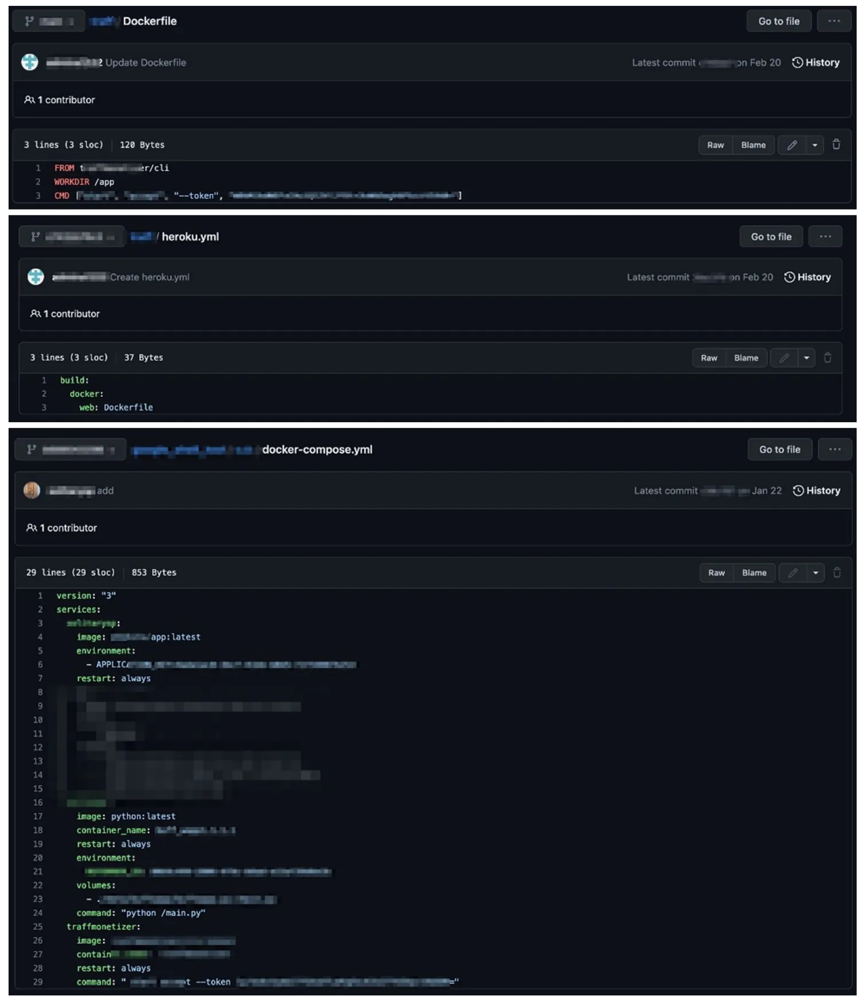Open Raw view of docker-compose.yml

pos(716,573)
